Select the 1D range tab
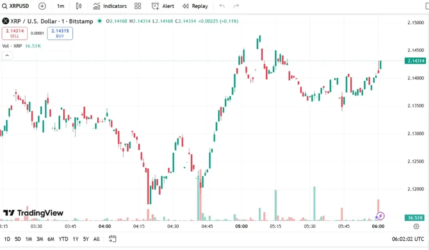This screenshot has width=429, height=250. tap(7, 239)
